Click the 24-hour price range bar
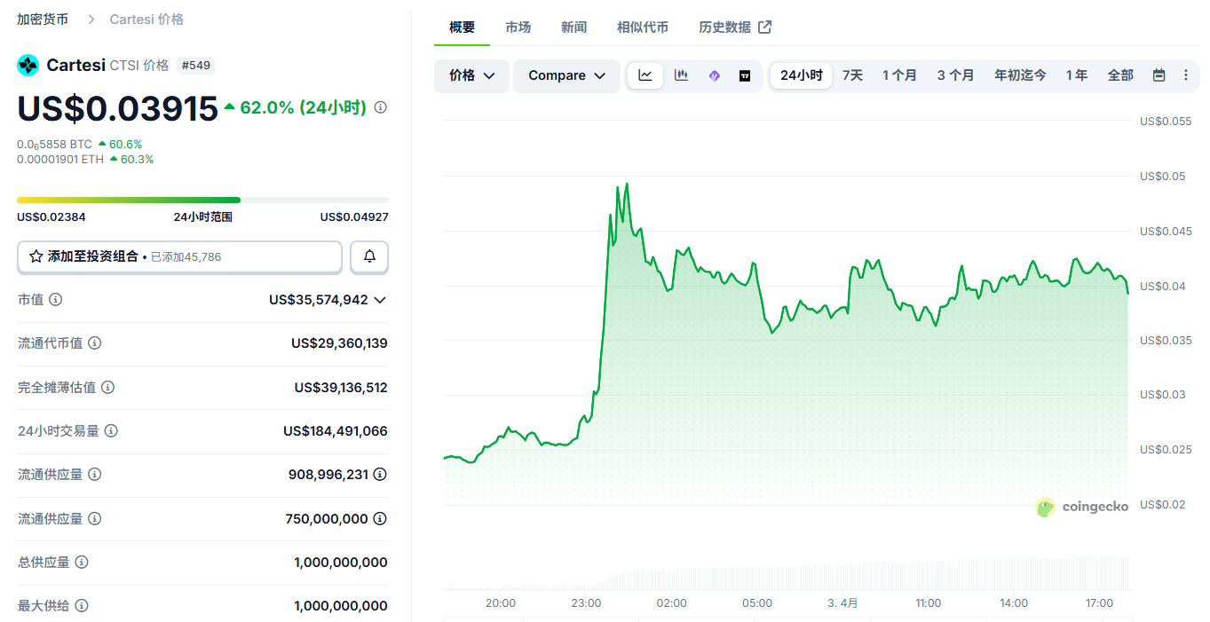Viewport: 1210px width, 622px height. pyautogui.click(x=202, y=200)
